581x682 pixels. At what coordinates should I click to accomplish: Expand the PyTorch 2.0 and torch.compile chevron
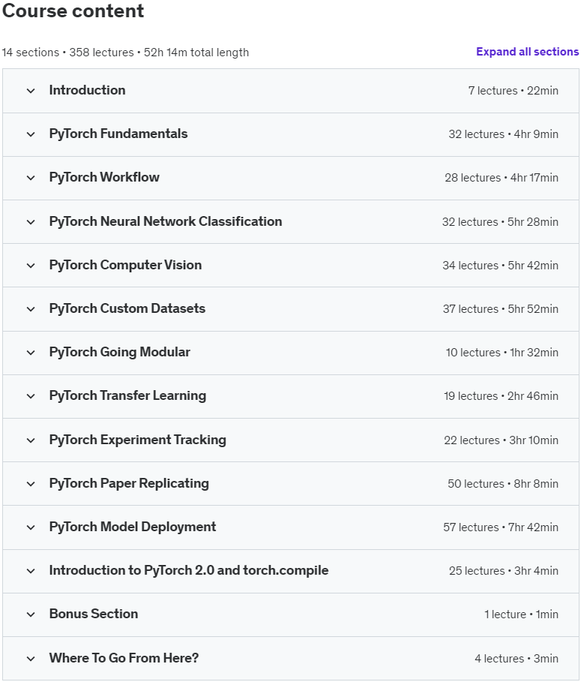click(31, 571)
